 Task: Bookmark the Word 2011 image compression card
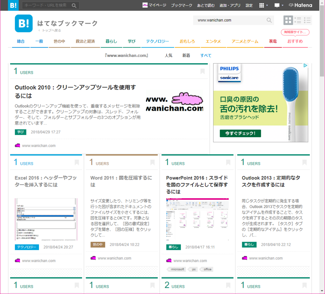(x=152, y=163)
